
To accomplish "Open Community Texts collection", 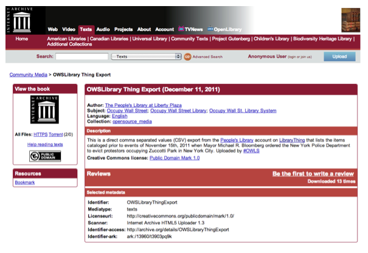I will click(189, 39).
